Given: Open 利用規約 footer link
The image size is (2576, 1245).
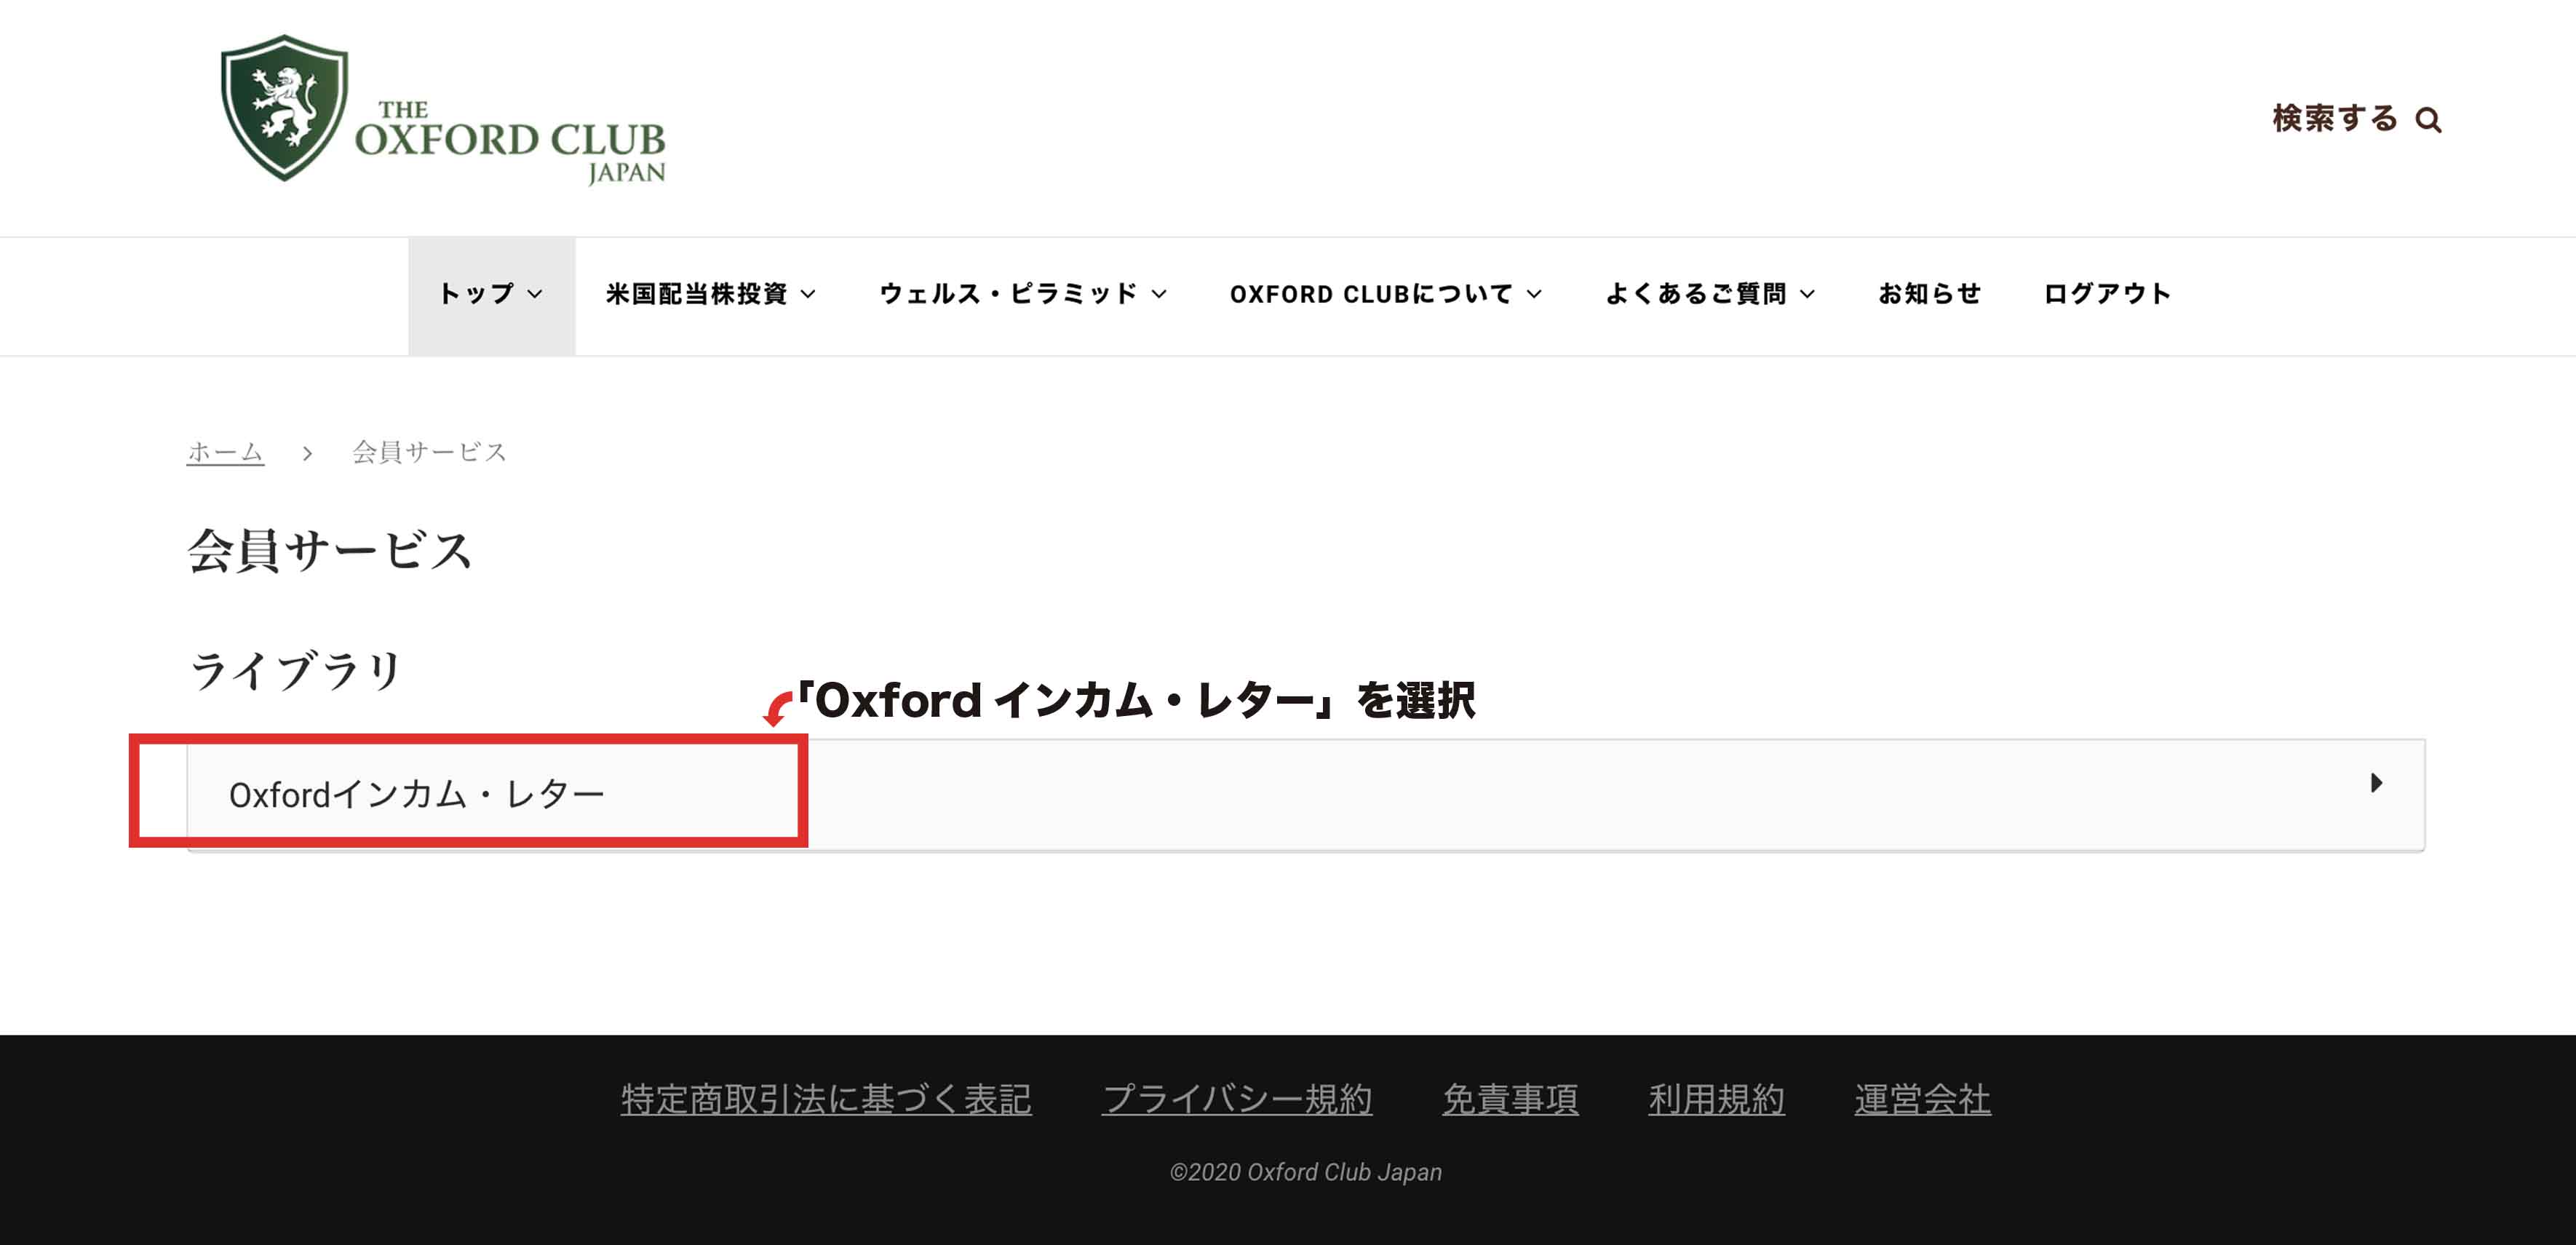Looking at the screenshot, I should 1716,1099.
